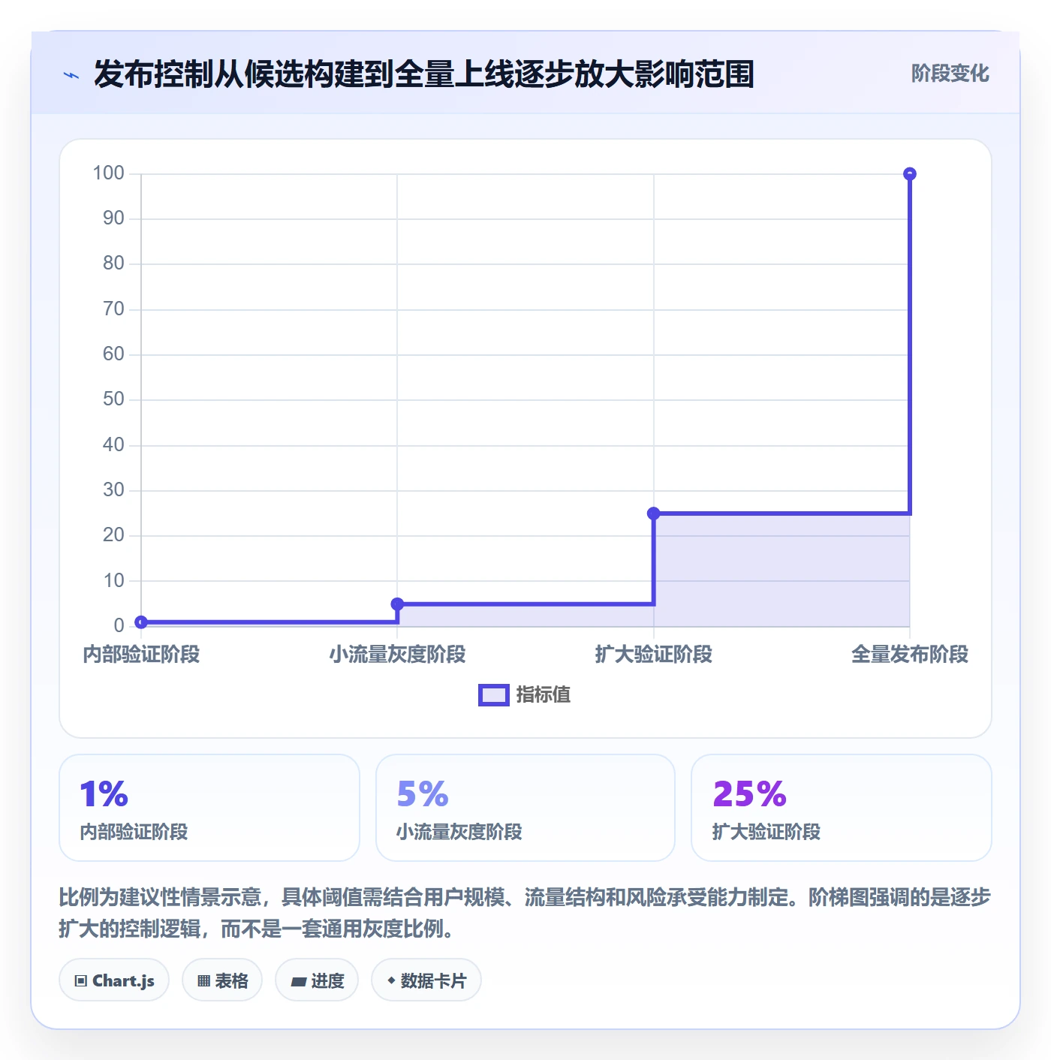1051x1060 pixels.
Task: Click the 进度 tag
Action: coord(317,980)
